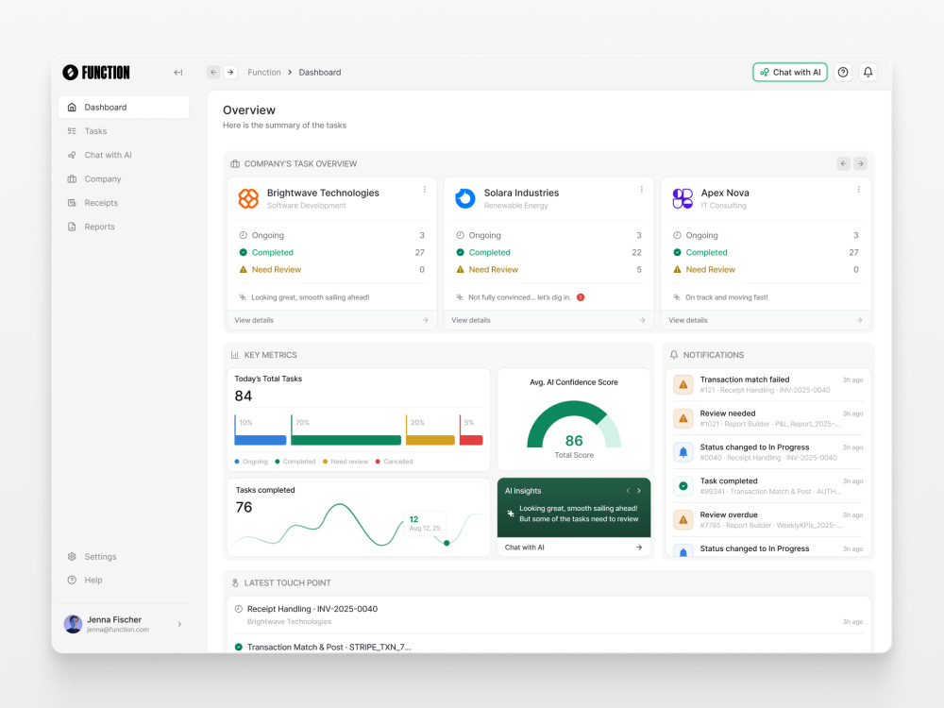View details for Brightwave Technologies
Image resolution: width=944 pixels, height=708 pixels.
(x=331, y=320)
